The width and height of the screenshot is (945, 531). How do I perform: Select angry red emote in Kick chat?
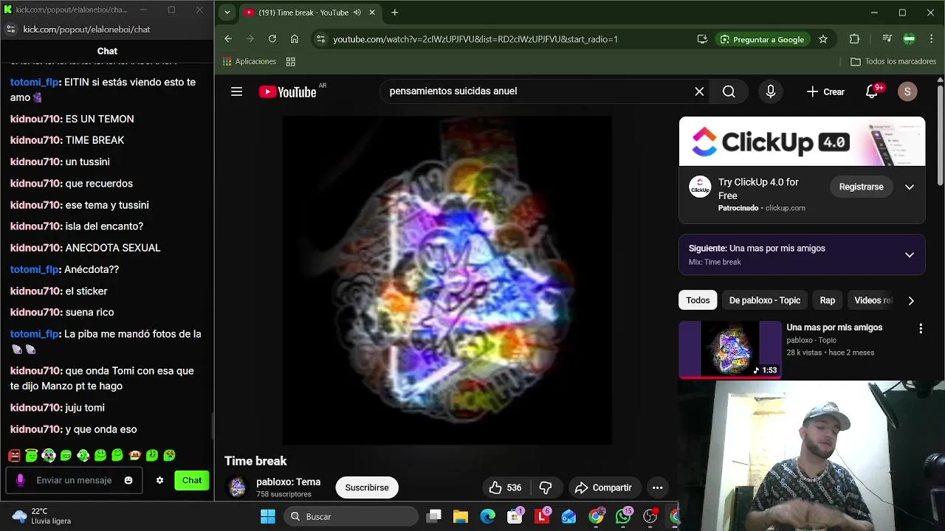coord(14,456)
